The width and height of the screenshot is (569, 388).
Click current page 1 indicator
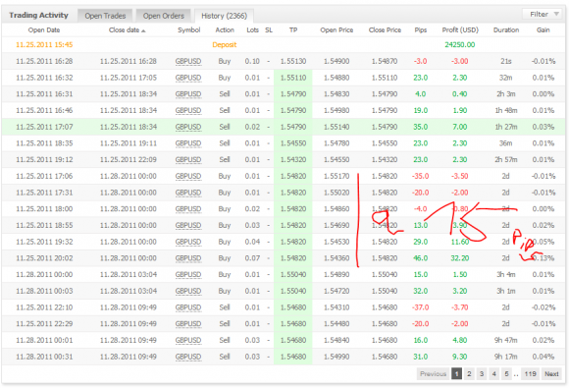pyautogui.click(x=456, y=374)
